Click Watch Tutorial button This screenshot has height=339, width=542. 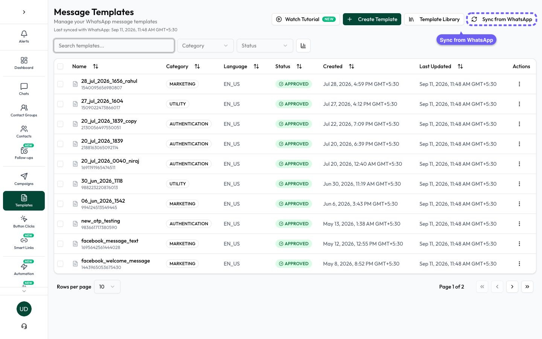click(x=306, y=19)
